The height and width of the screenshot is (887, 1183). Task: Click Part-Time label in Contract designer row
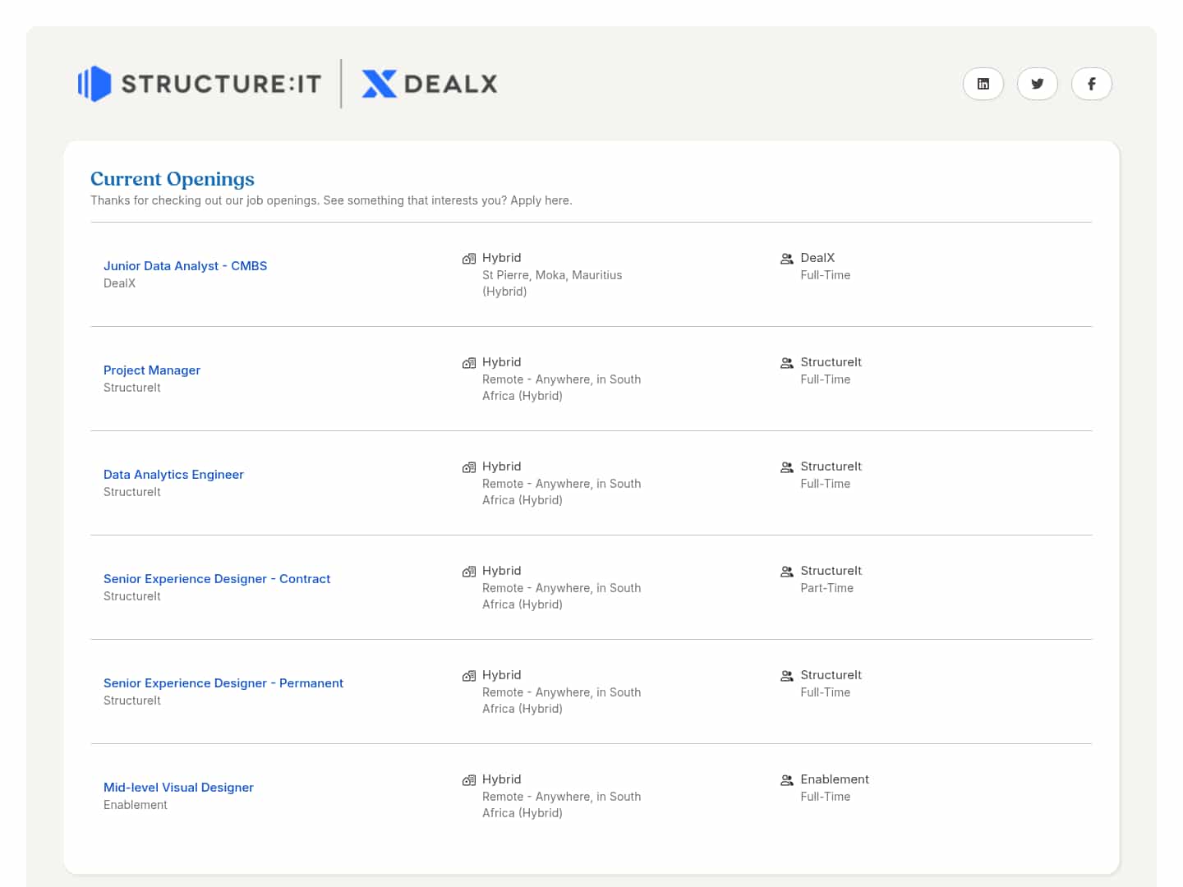coord(826,588)
